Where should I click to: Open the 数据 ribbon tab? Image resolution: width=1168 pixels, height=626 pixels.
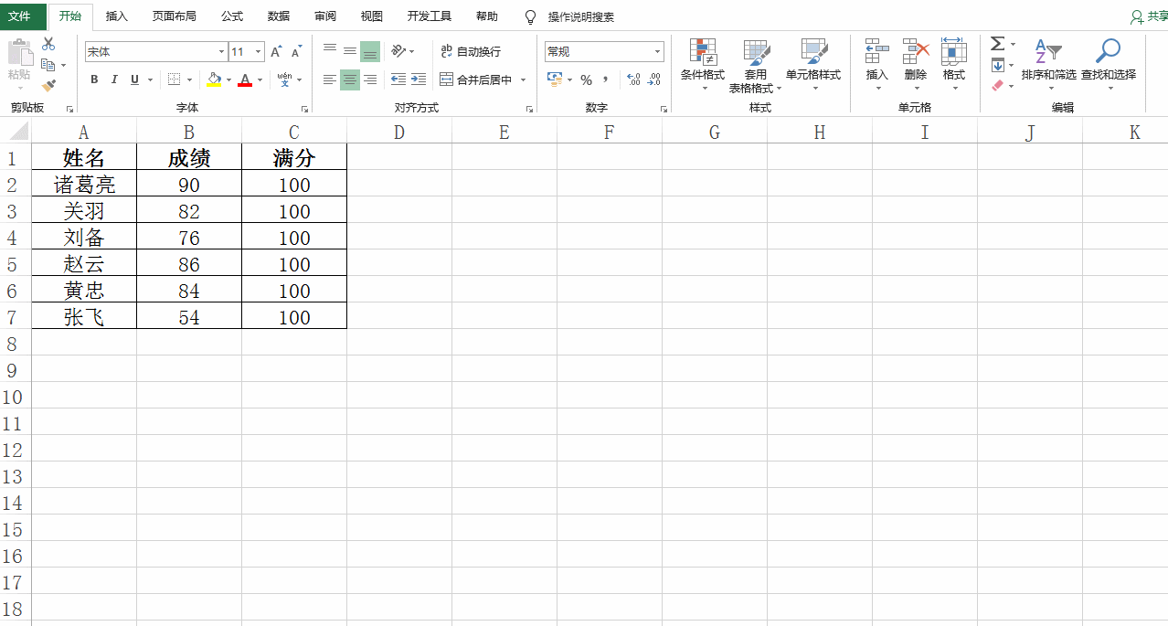click(x=278, y=16)
